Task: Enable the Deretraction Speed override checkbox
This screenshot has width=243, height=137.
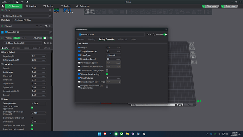Action: click(x=79, y=63)
